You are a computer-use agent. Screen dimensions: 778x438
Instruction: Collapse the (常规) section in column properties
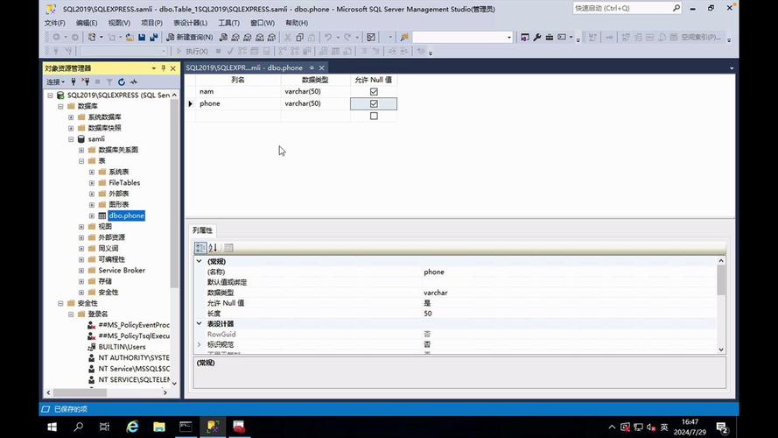pyautogui.click(x=200, y=261)
